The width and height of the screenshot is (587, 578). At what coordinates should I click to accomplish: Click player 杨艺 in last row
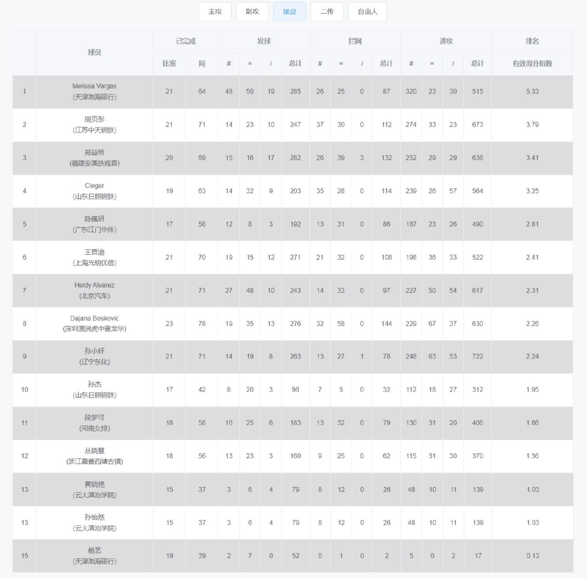coord(293,556)
